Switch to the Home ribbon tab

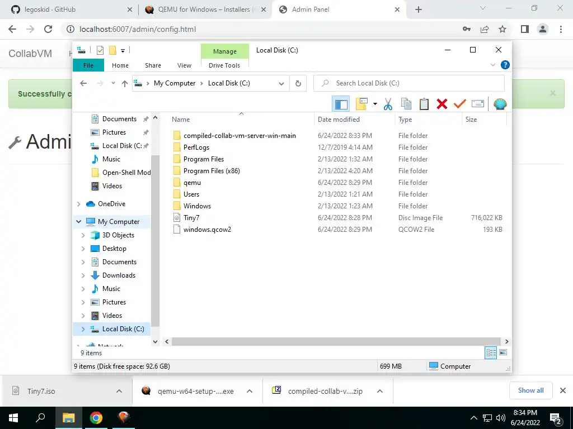(x=120, y=65)
